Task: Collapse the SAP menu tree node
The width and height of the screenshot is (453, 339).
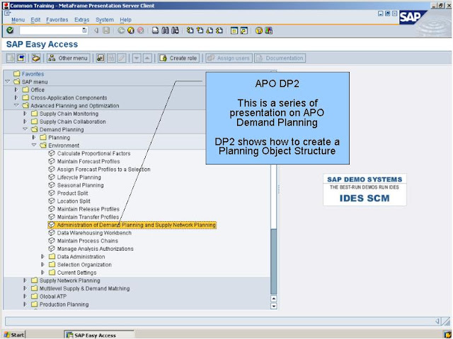Action: (x=8, y=82)
